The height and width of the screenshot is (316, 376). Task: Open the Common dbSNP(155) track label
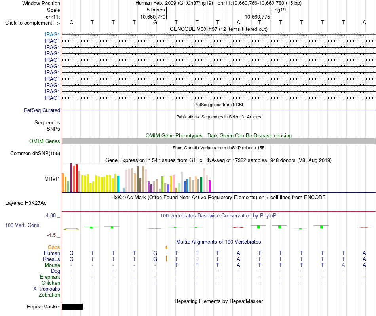(x=35, y=154)
